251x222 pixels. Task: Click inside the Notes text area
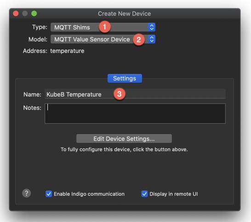(135, 114)
